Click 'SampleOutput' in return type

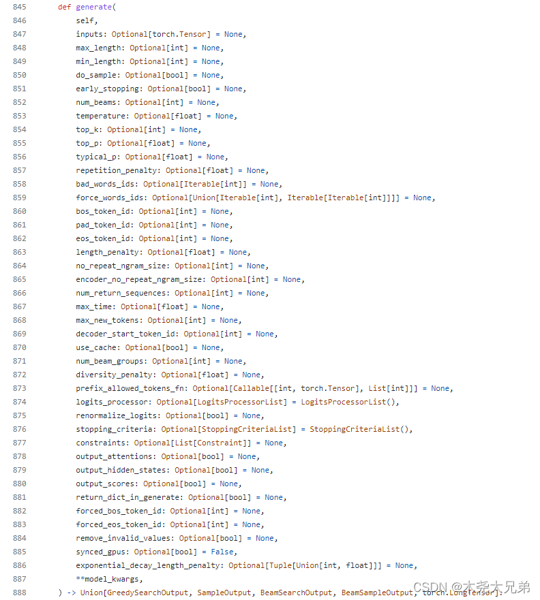point(224,593)
